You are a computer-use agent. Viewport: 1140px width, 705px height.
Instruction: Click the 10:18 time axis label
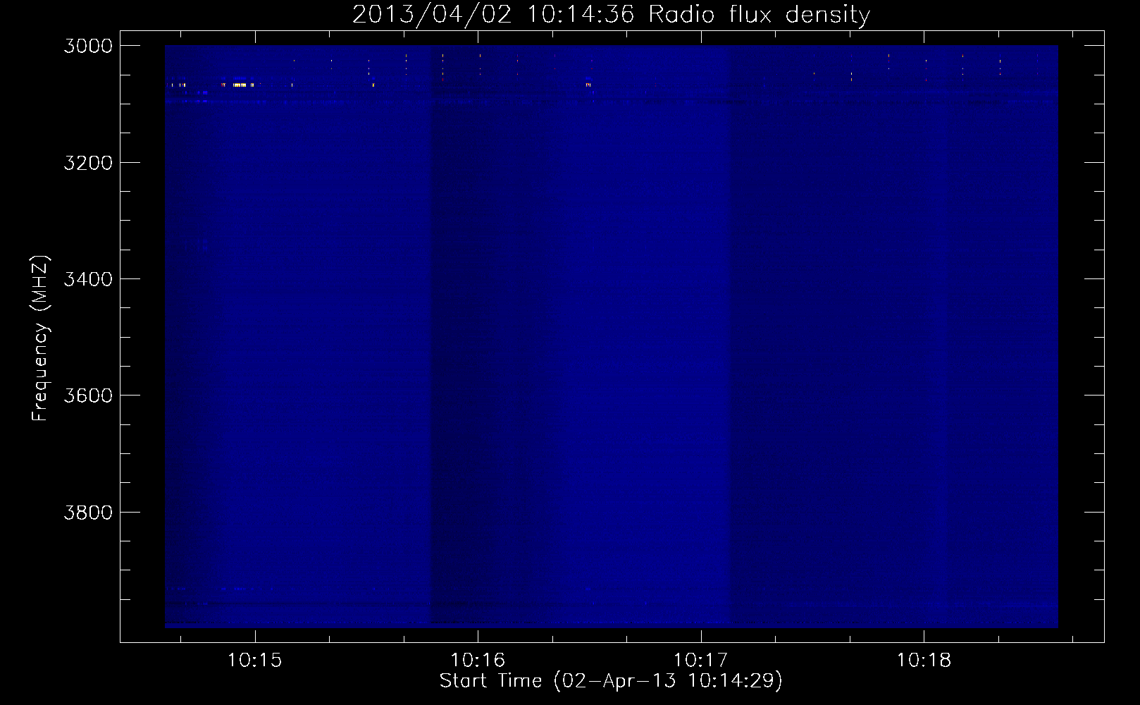pyautogui.click(x=924, y=661)
